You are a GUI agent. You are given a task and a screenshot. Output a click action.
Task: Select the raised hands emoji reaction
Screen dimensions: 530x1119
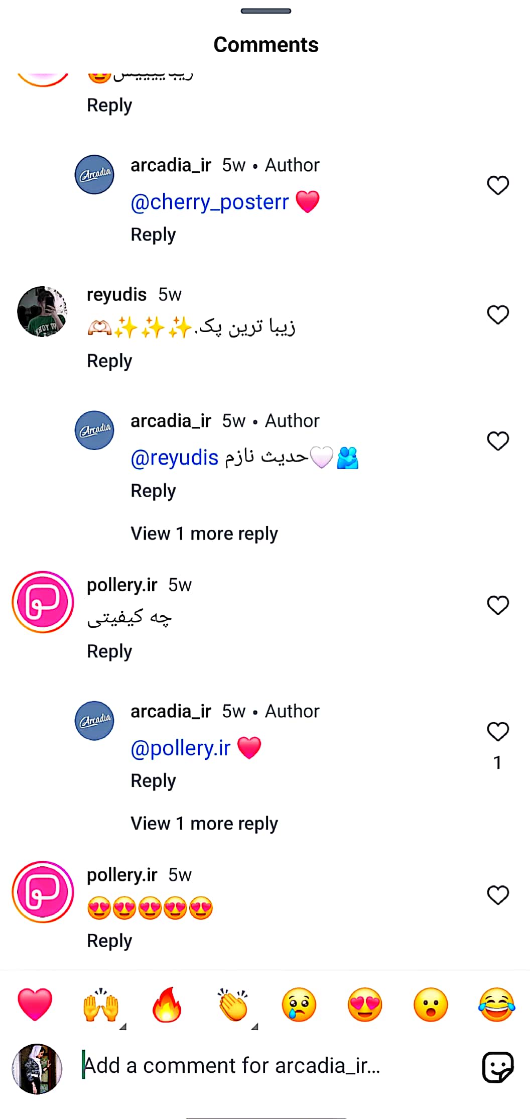[101, 1004]
